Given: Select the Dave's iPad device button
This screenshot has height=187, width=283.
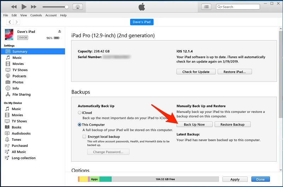Looking at the screenshot, I should tap(142, 22).
